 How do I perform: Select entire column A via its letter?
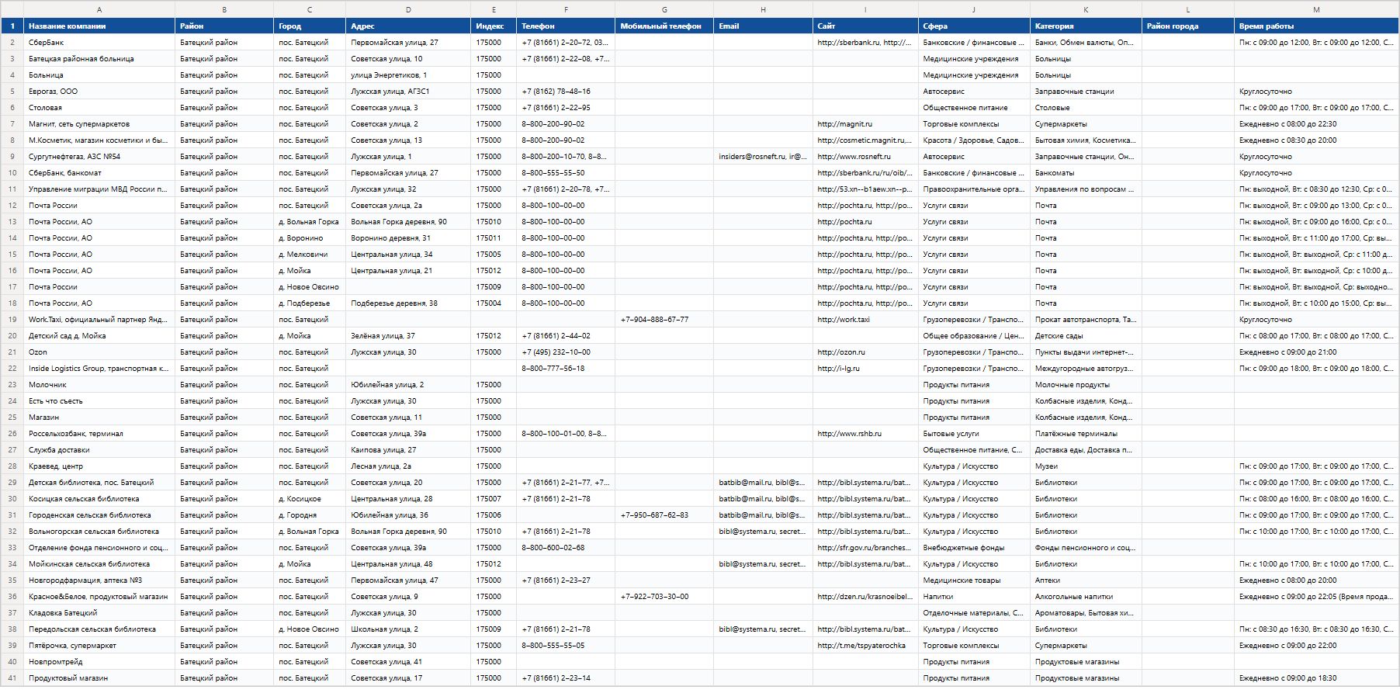point(99,9)
